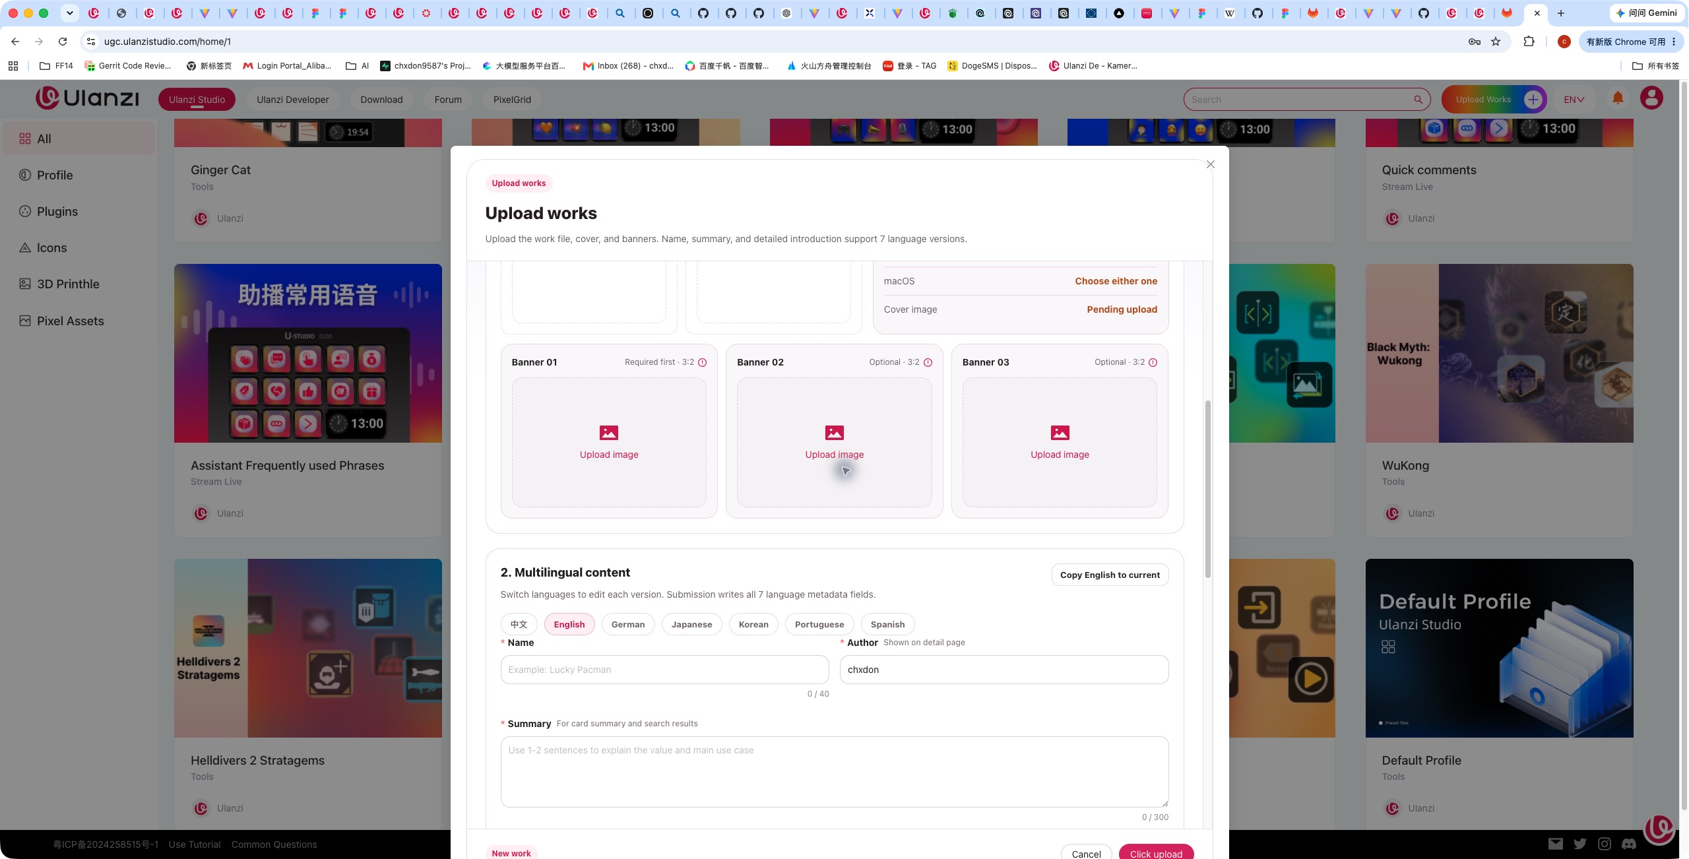1689x859 pixels.
Task: Click the Common Questions footer link
Action: click(x=274, y=844)
